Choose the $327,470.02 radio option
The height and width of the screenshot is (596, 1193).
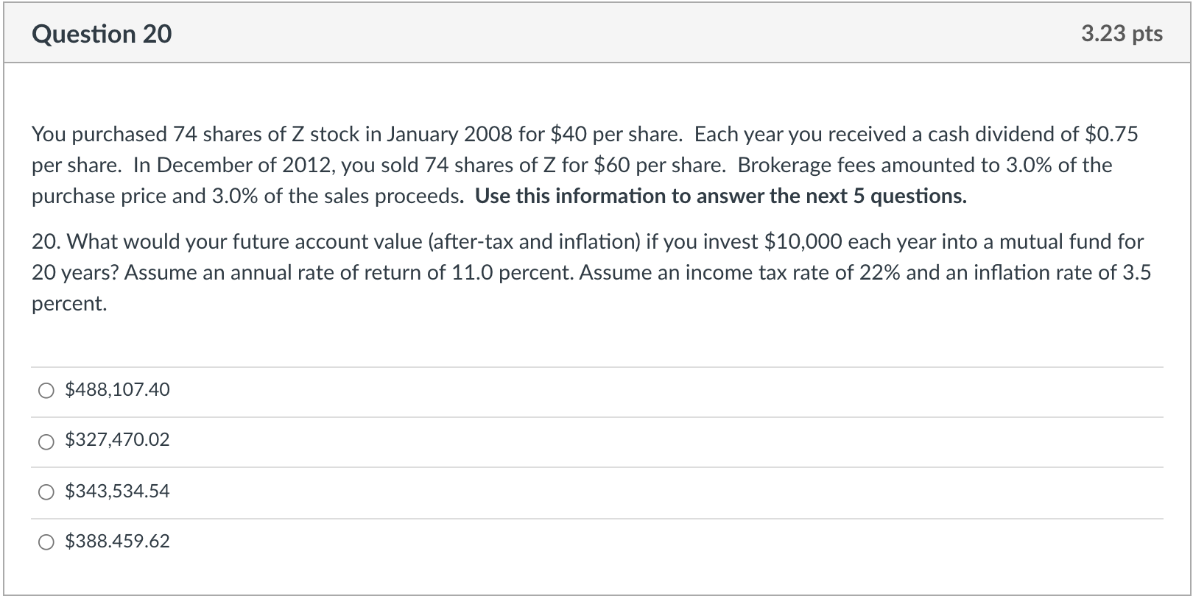point(46,441)
